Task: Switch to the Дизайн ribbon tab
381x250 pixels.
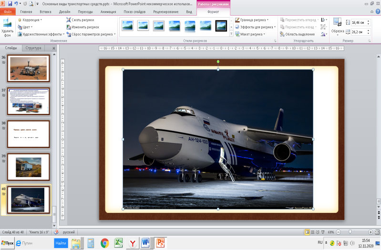Action: [65, 11]
